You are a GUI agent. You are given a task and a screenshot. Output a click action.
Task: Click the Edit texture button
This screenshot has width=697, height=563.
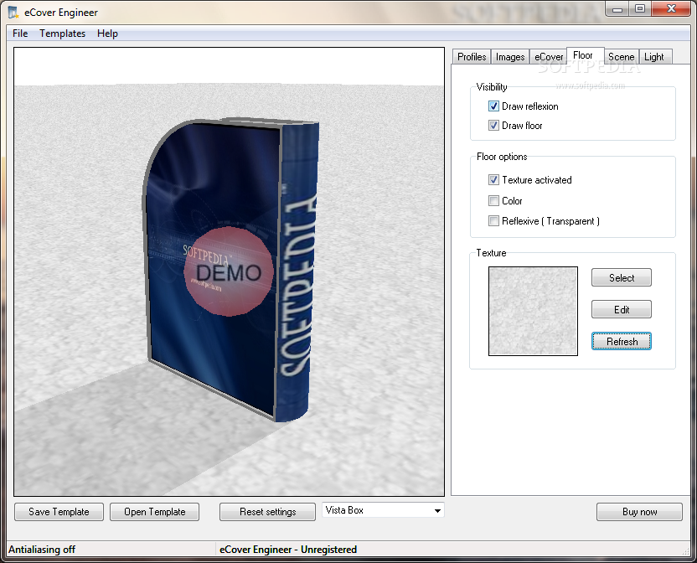click(x=622, y=309)
